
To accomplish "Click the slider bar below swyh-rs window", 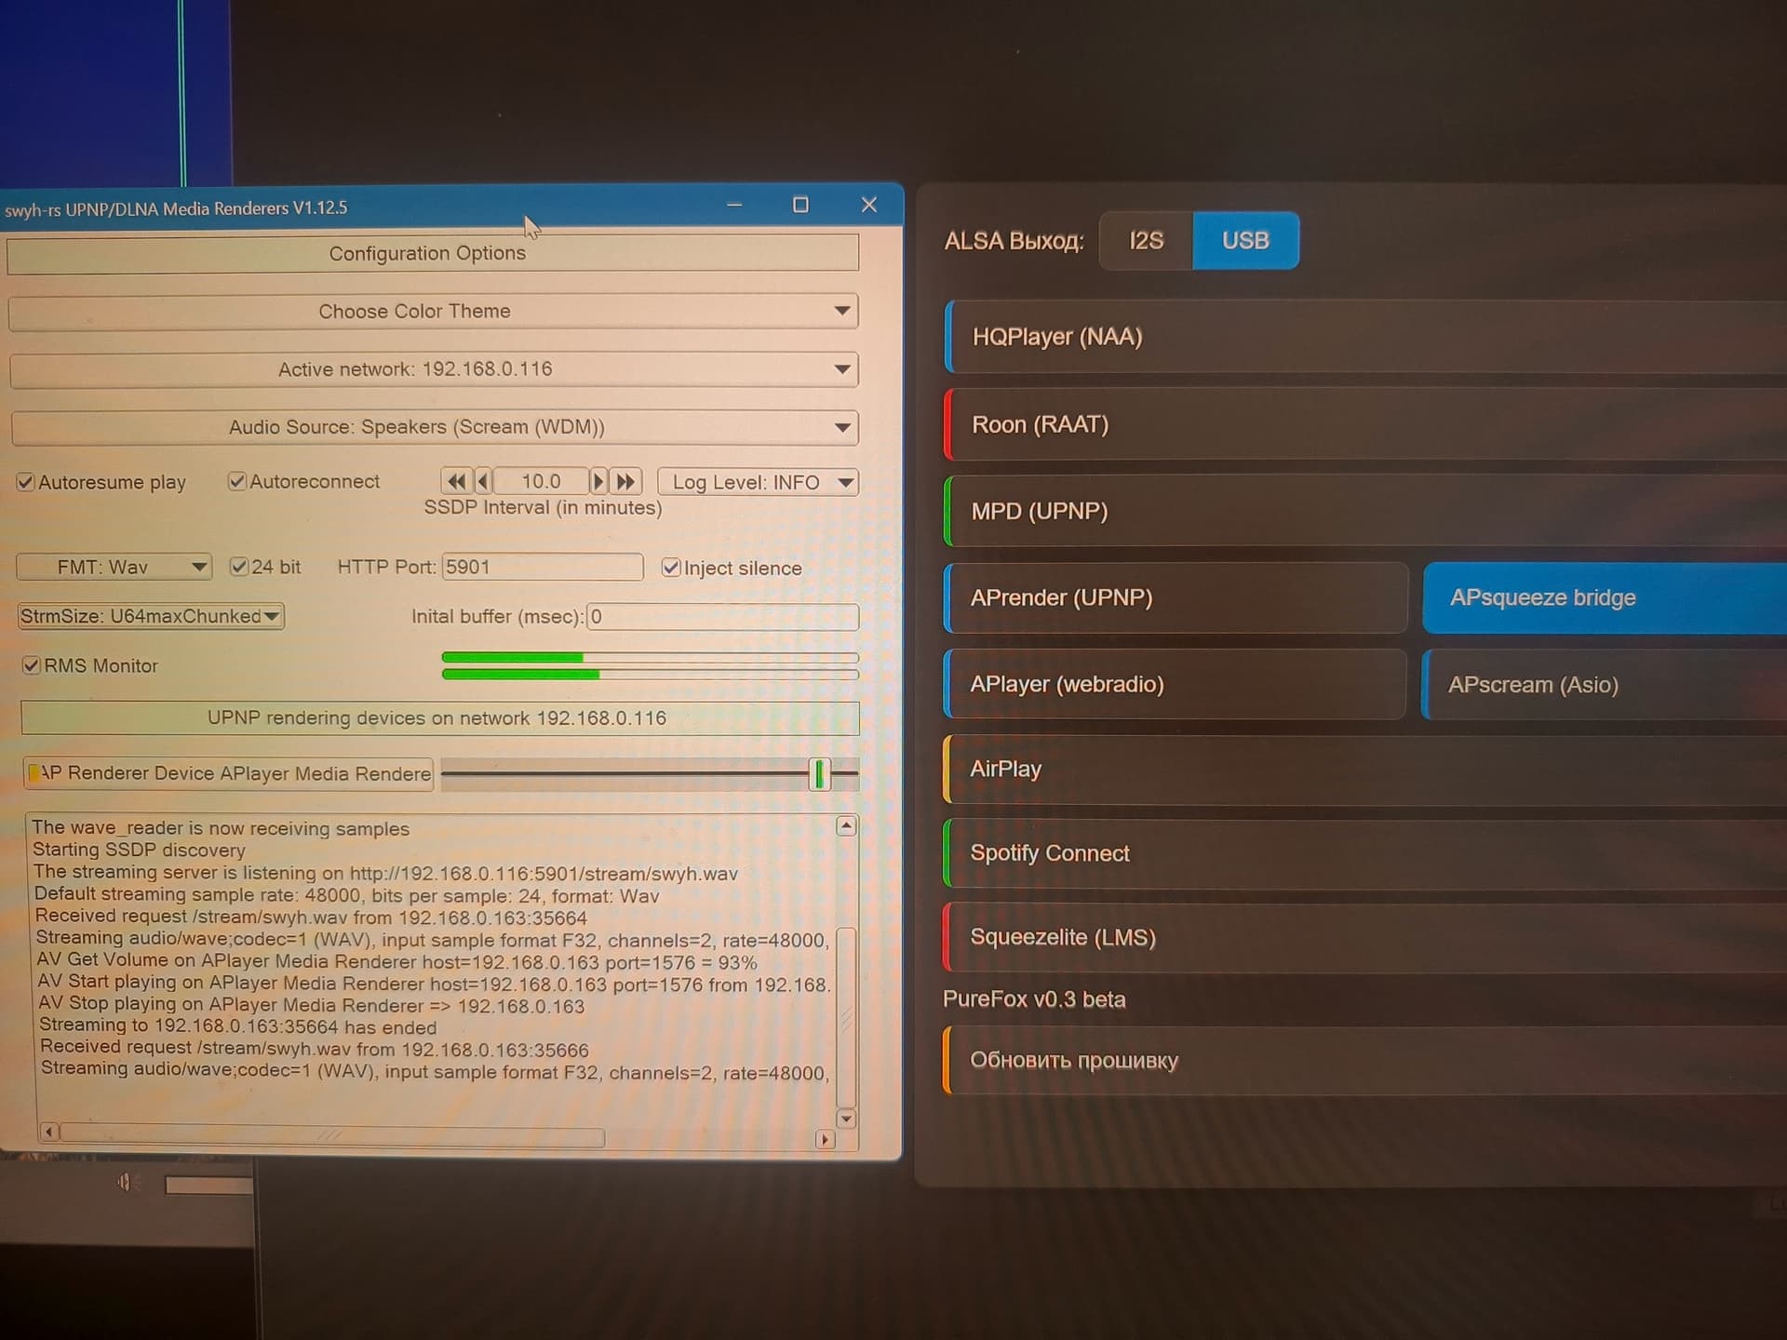I will pos(209,1185).
